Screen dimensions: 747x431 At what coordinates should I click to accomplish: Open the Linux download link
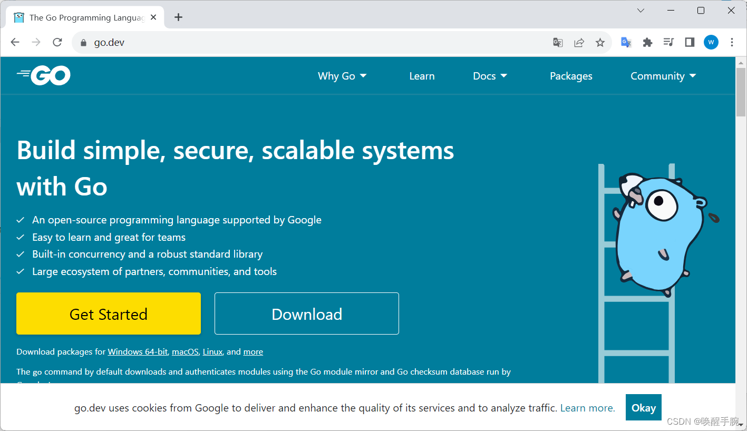[x=212, y=351]
